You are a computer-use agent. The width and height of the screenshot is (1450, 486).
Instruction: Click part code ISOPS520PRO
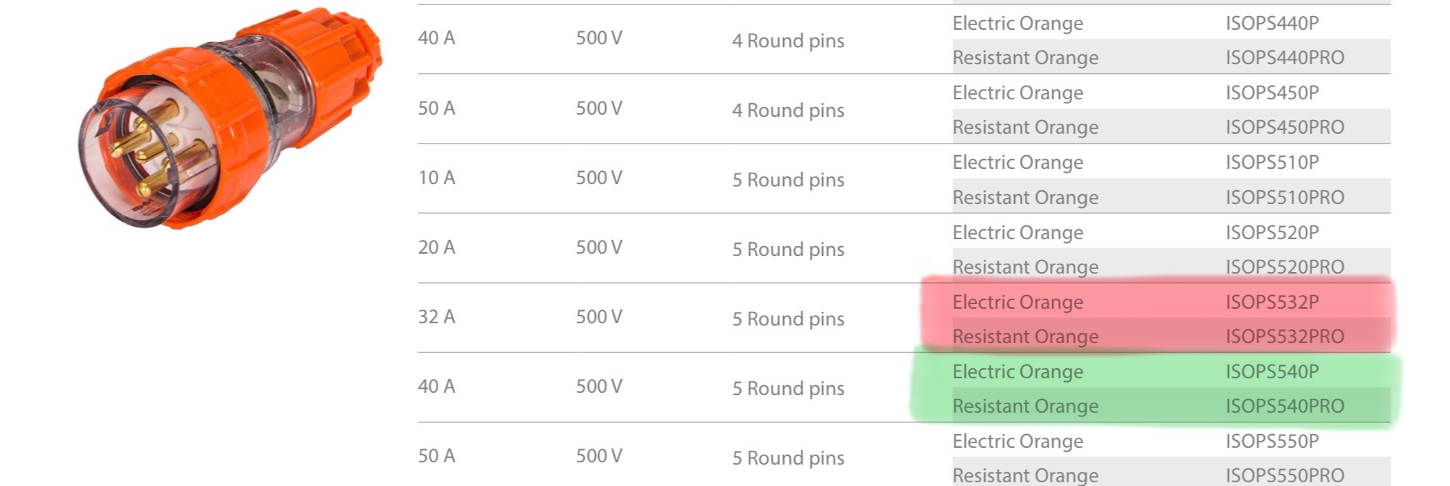point(1285,267)
